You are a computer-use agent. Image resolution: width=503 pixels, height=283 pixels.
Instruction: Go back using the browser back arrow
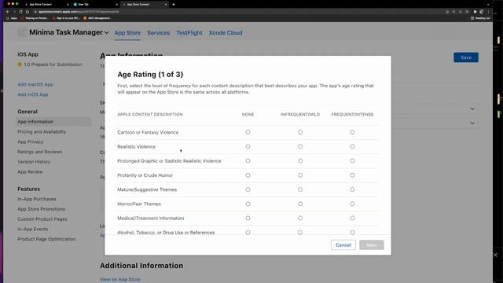[x=8, y=12]
